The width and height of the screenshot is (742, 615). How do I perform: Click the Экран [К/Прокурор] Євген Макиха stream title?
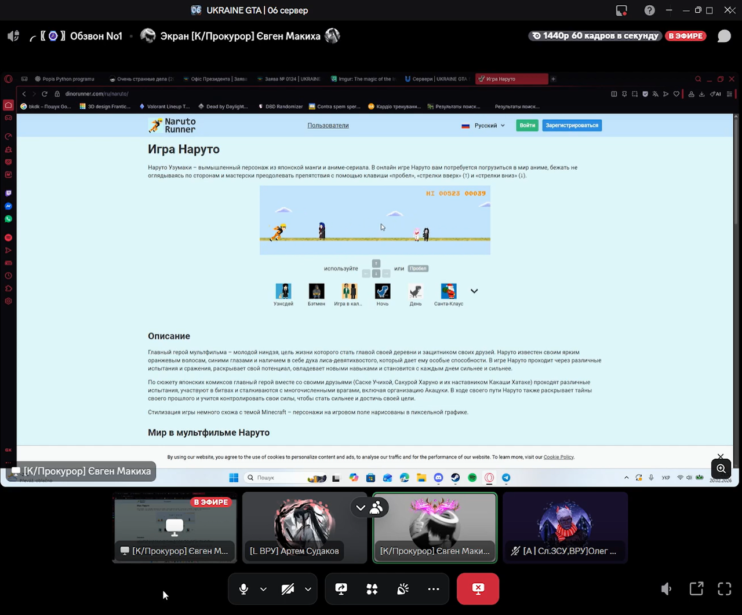point(240,36)
